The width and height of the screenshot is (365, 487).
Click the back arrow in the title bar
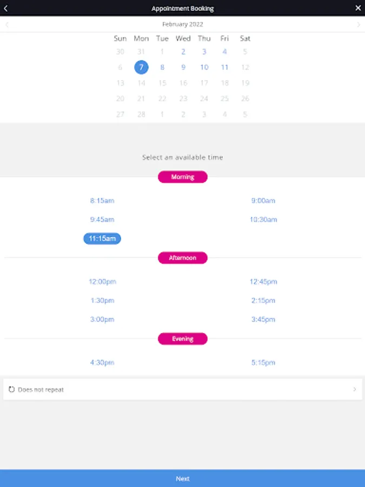point(6,8)
